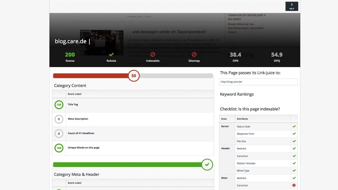The image size is (338, 190).
Task: Select Count of H1 Headlines label
Action: tap(81, 133)
